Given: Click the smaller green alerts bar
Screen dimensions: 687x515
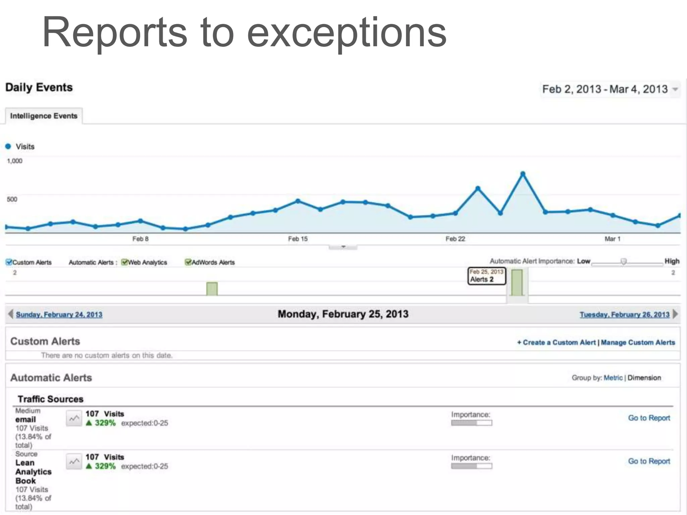Looking at the screenshot, I should coord(212,289).
